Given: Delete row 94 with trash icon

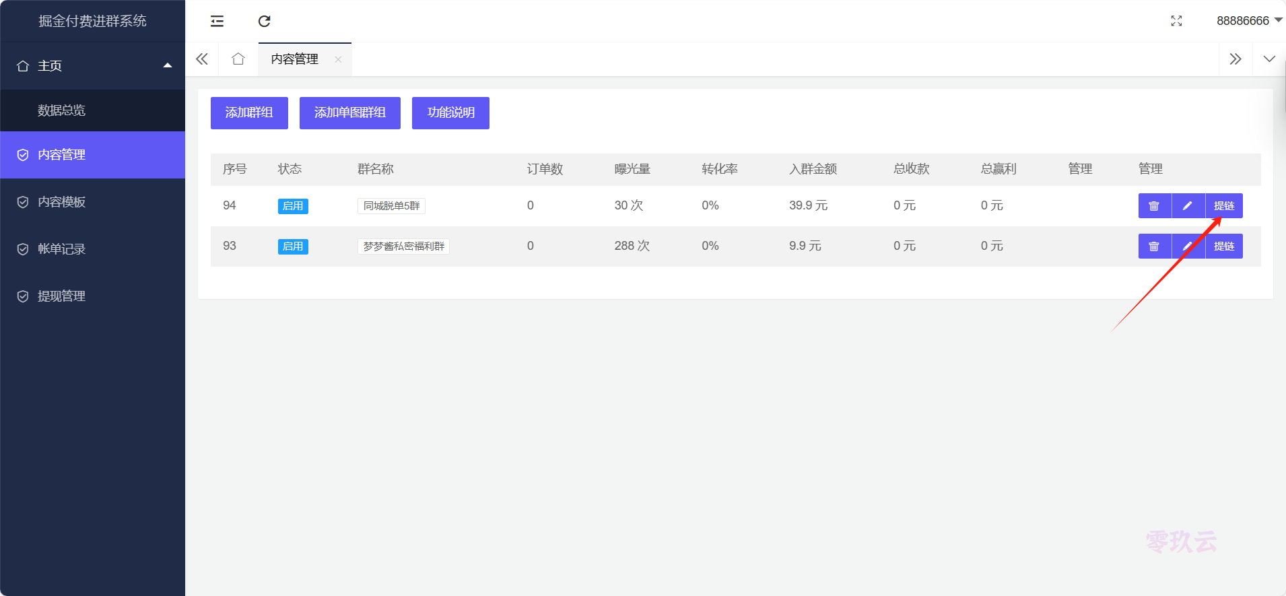Looking at the screenshot, I should tap(1155, 206).
